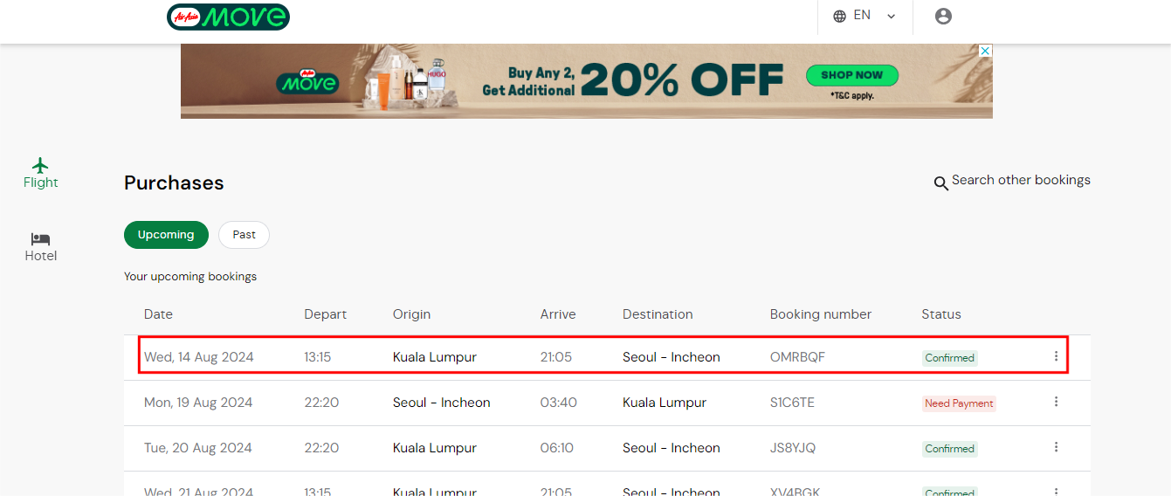Expand the EN language dropdown
Viewport: 1171px width, 496px height.
pos(891,16)
